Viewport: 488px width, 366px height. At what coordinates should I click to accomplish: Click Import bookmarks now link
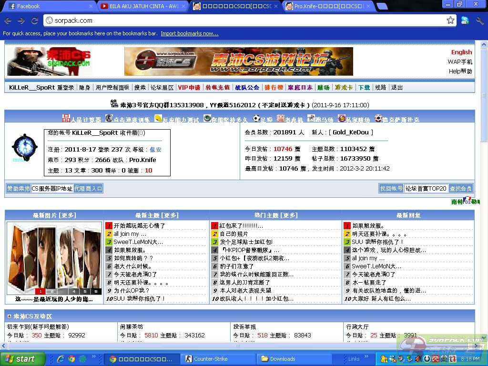click(189, 33)
